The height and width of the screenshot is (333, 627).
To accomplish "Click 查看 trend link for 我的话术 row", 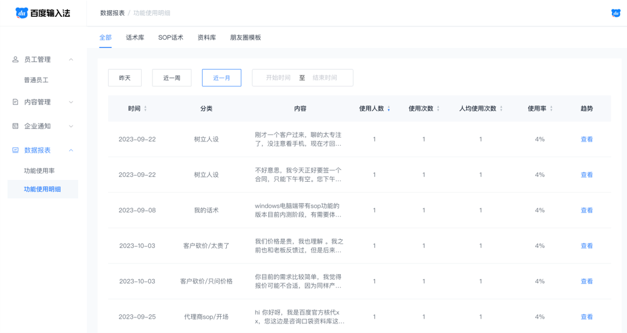I will 586,210.
